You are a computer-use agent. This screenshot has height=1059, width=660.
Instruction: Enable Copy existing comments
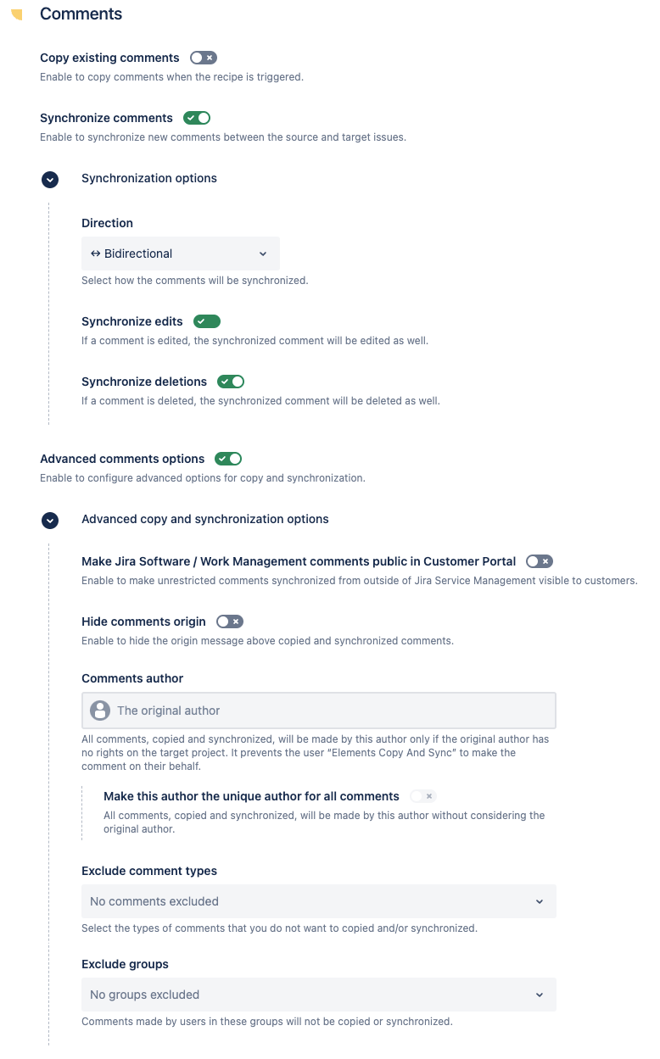203,57
